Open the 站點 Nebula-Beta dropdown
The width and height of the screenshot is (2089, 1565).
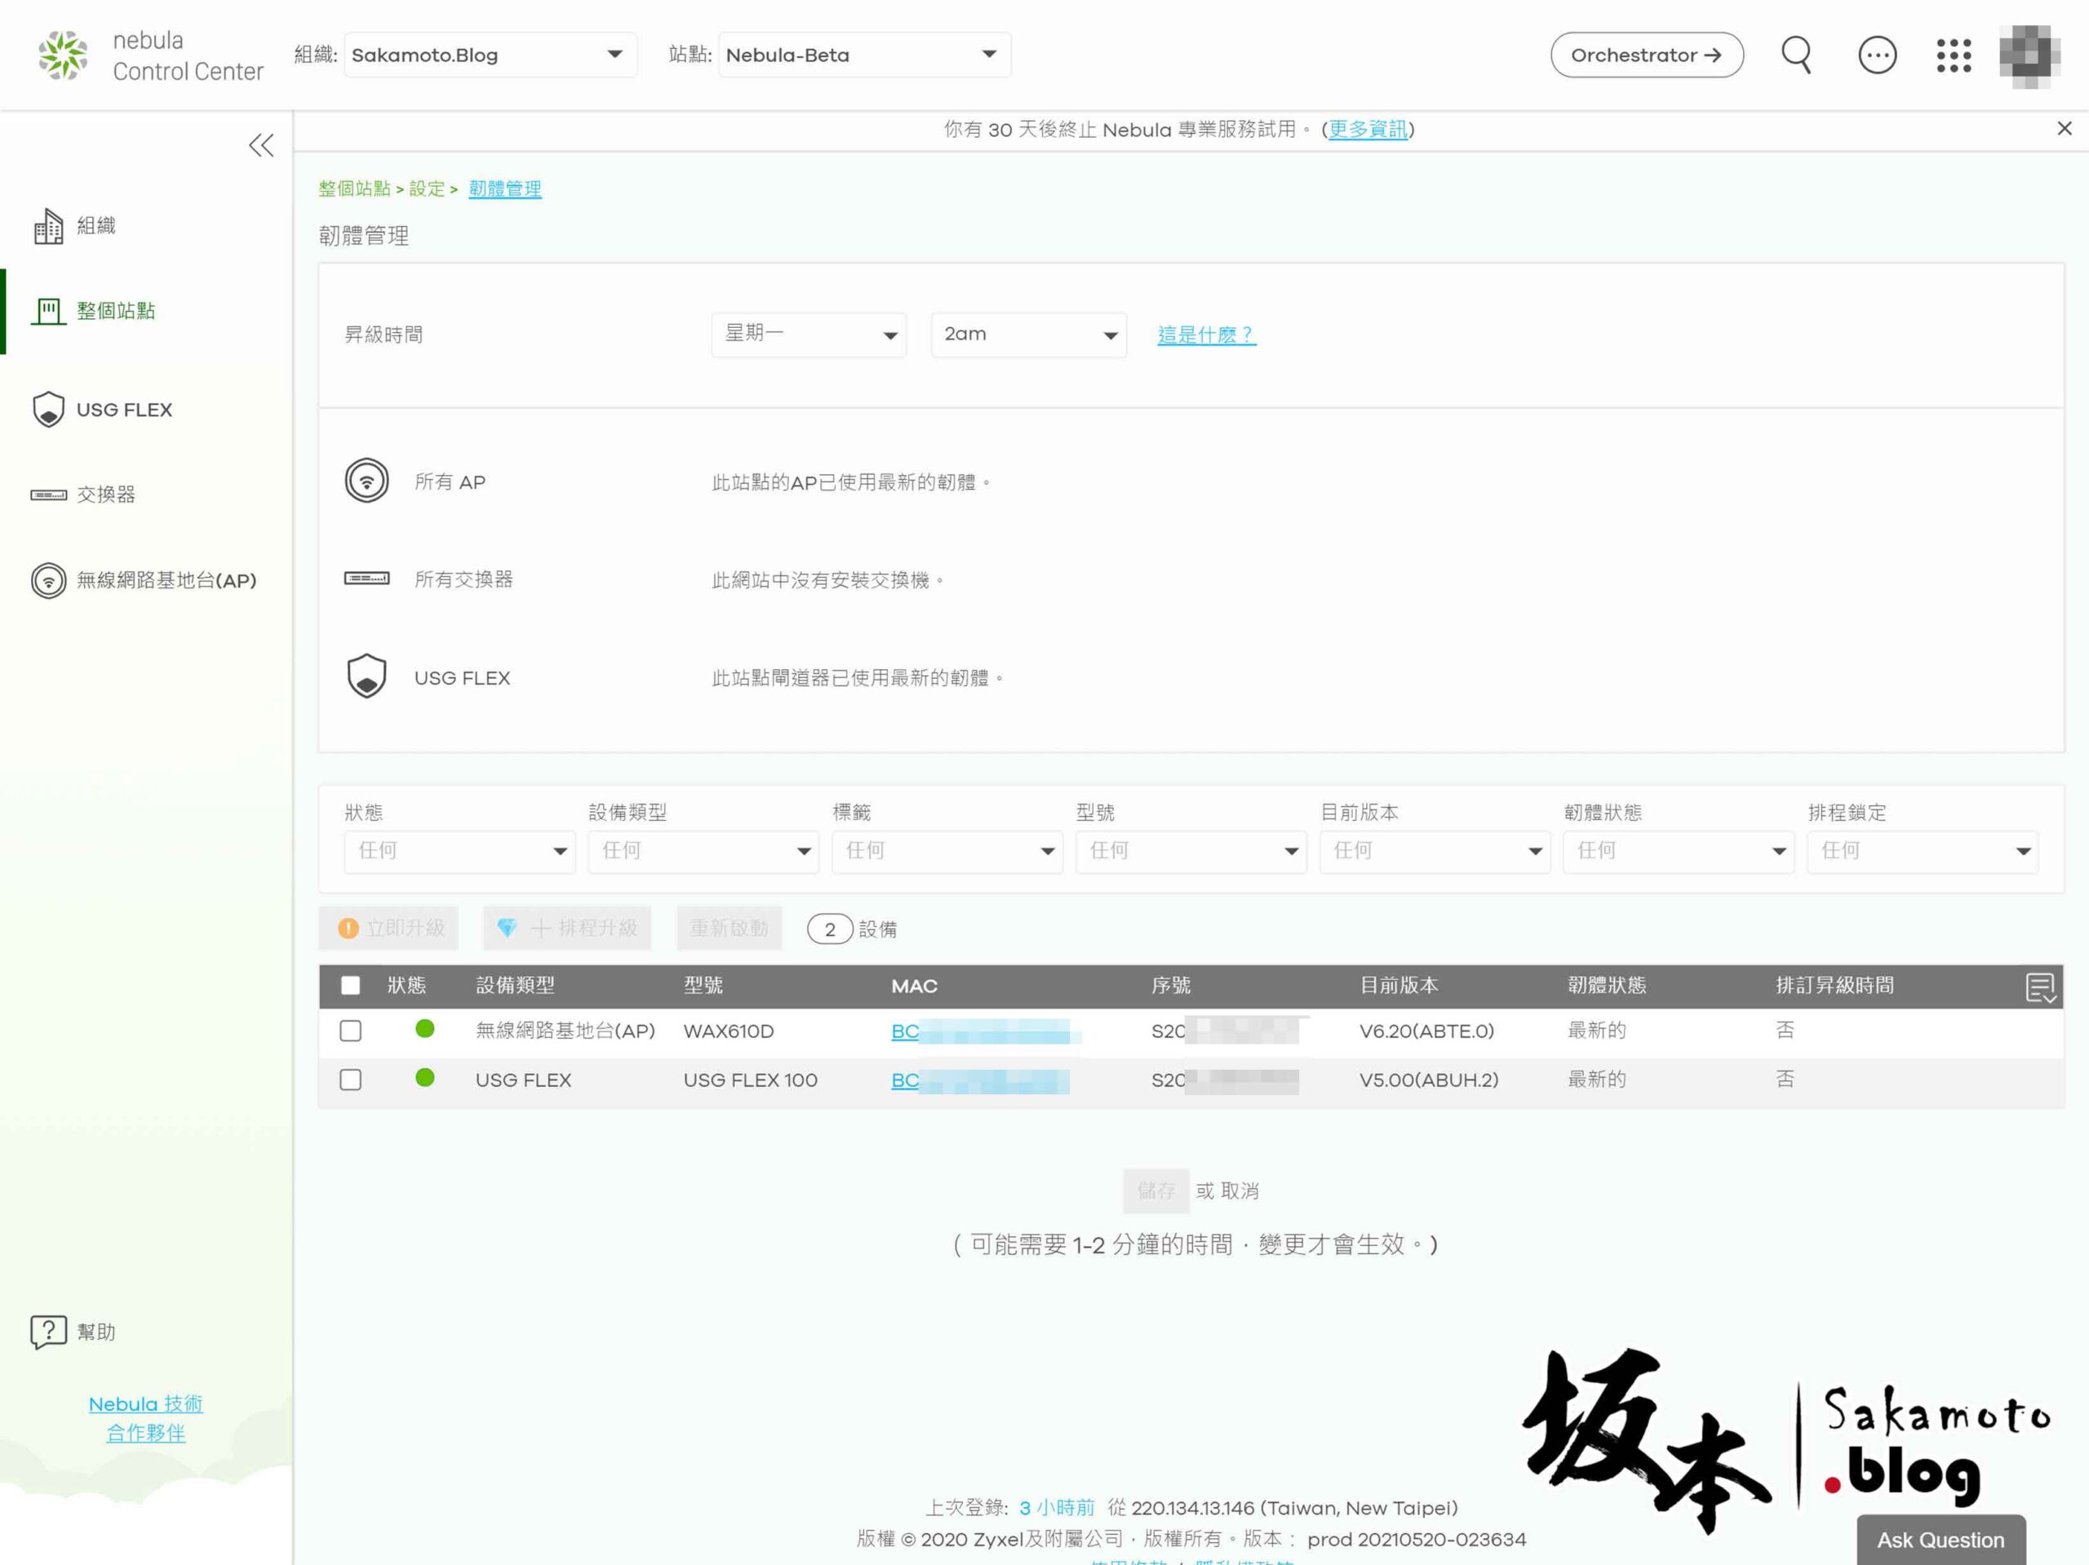click(864, 55)
